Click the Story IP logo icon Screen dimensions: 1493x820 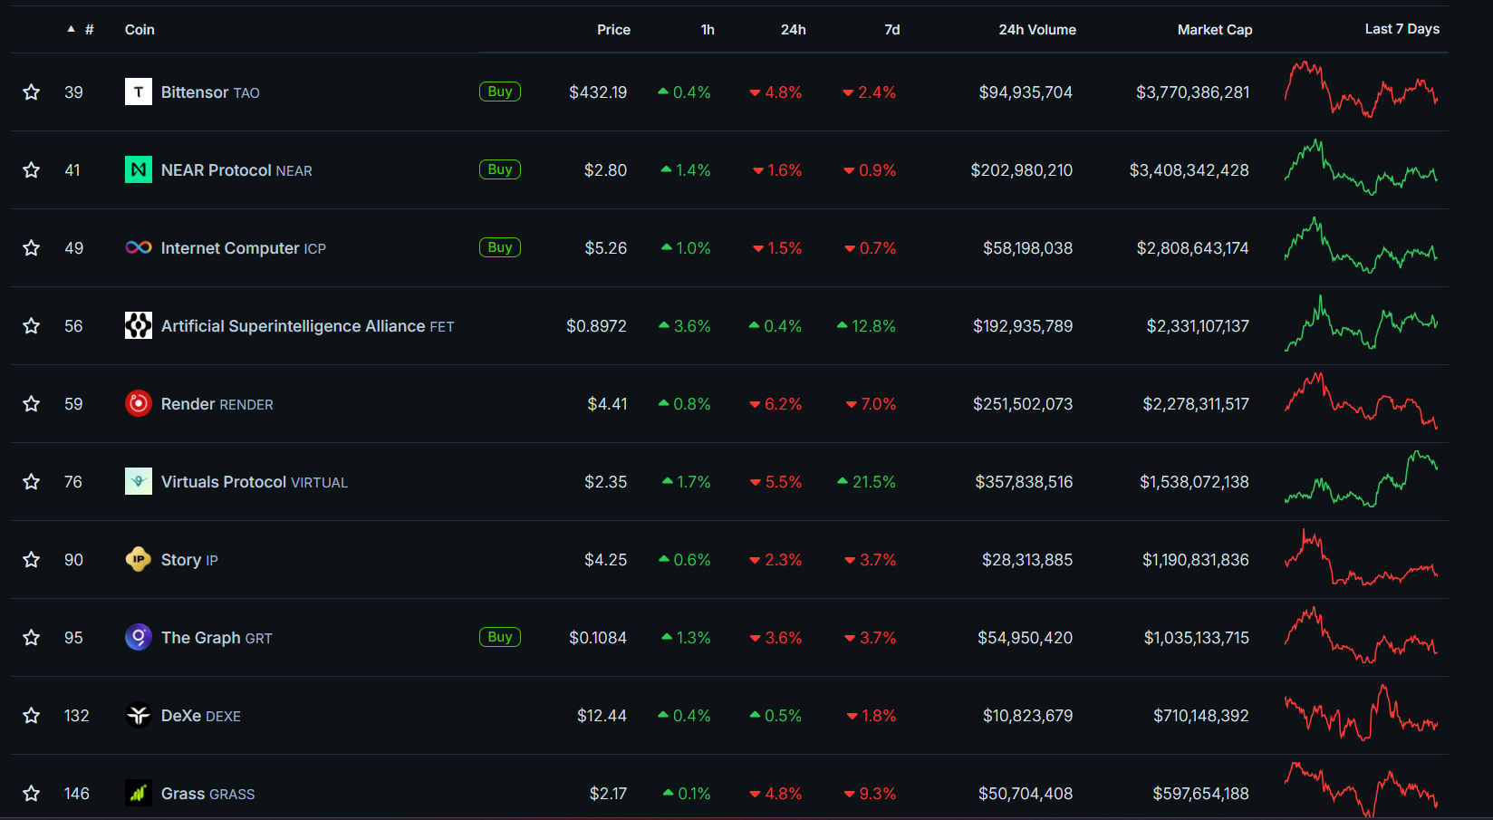pos(139,559)
